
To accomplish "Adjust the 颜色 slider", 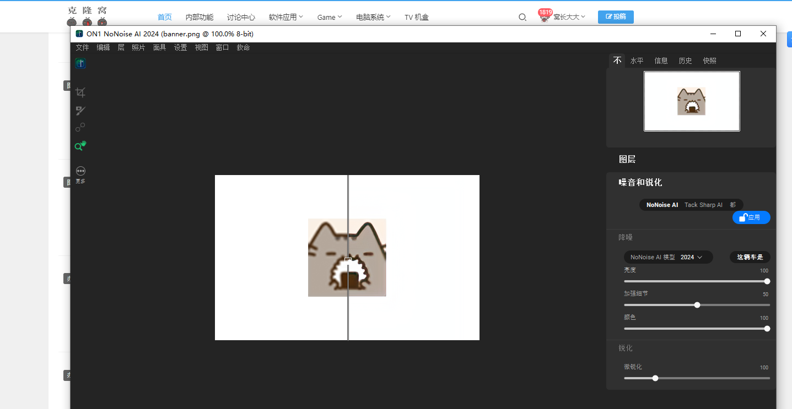I will pos(697,329).
